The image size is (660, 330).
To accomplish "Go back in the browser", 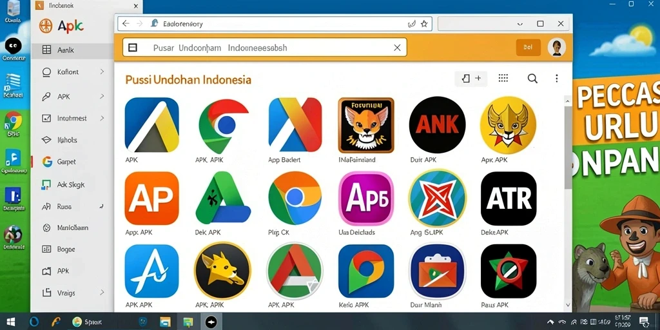I will [126, 24].
